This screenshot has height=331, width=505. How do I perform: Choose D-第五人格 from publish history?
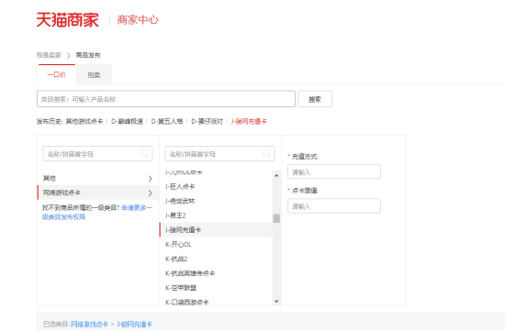pyautogui.click(x=167, y=121)
